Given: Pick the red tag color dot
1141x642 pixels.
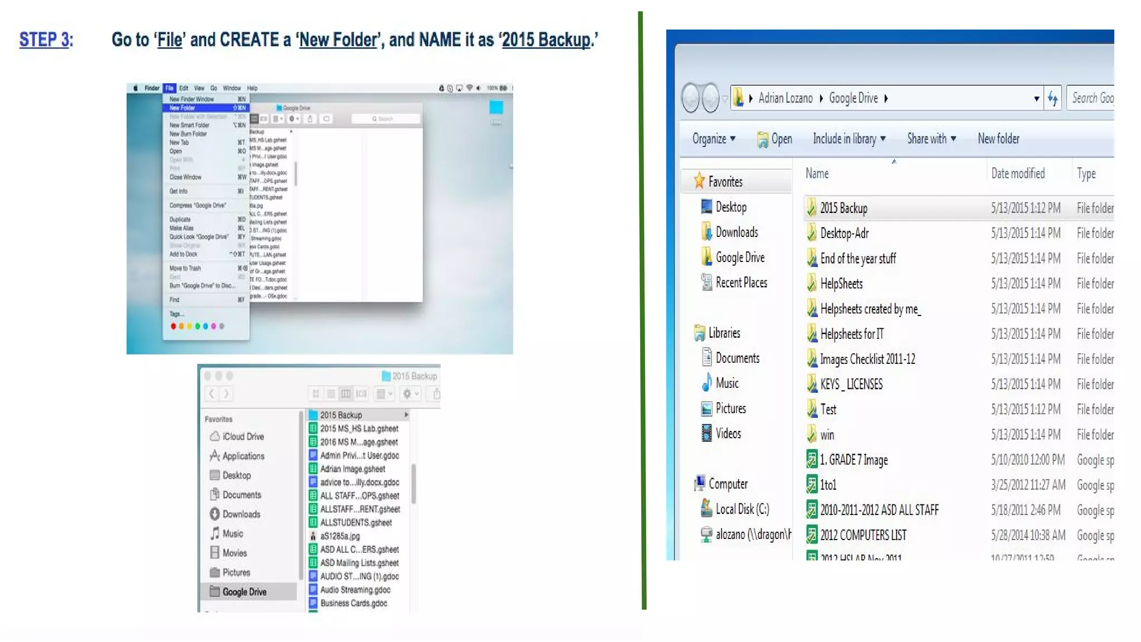Looking at the screenshot, I should click(x=173, y=326).
